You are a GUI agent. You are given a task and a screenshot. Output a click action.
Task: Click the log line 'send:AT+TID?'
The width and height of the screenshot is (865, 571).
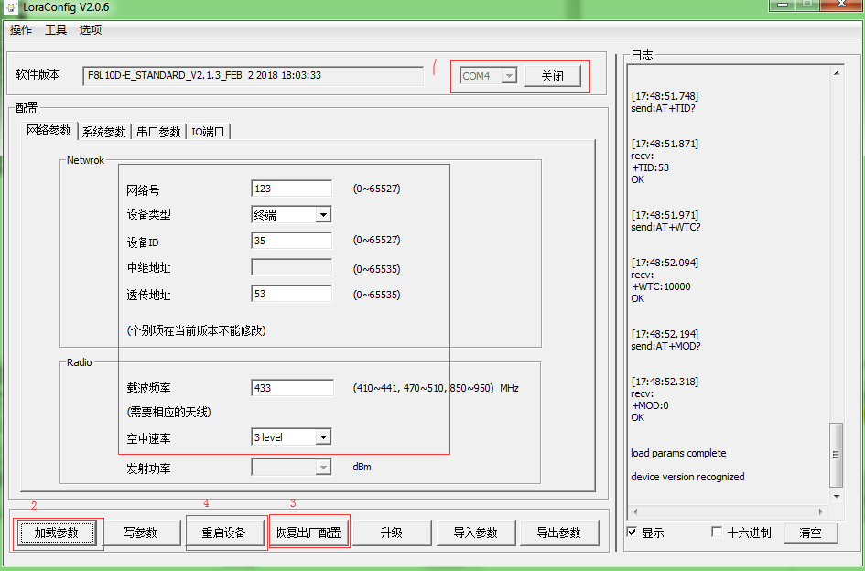[663, 108]
